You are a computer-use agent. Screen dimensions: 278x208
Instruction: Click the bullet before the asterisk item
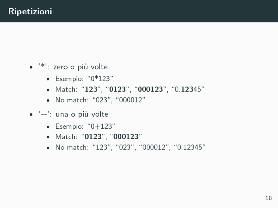(x=31, y=67)
